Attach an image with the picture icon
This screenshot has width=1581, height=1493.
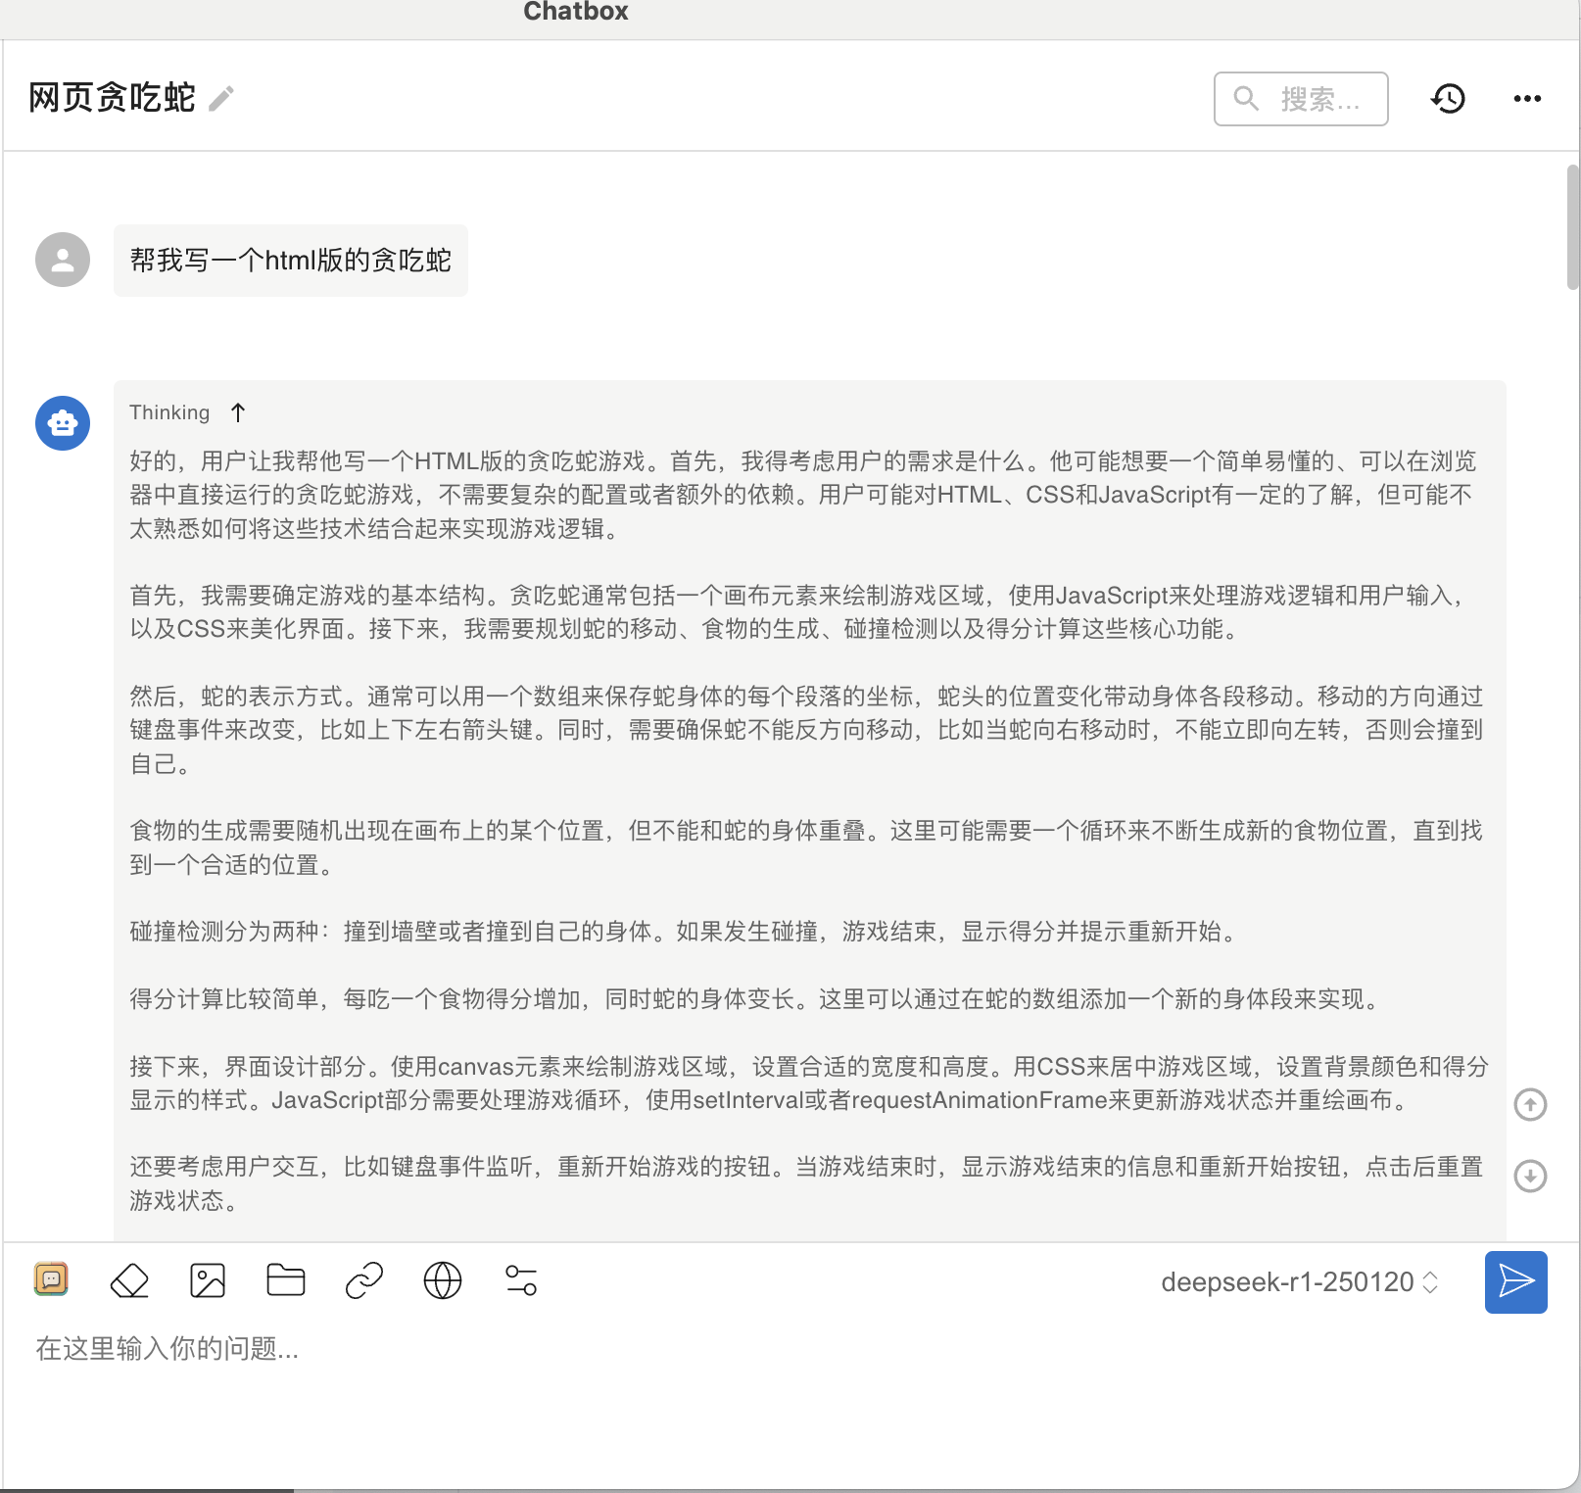208,1280
